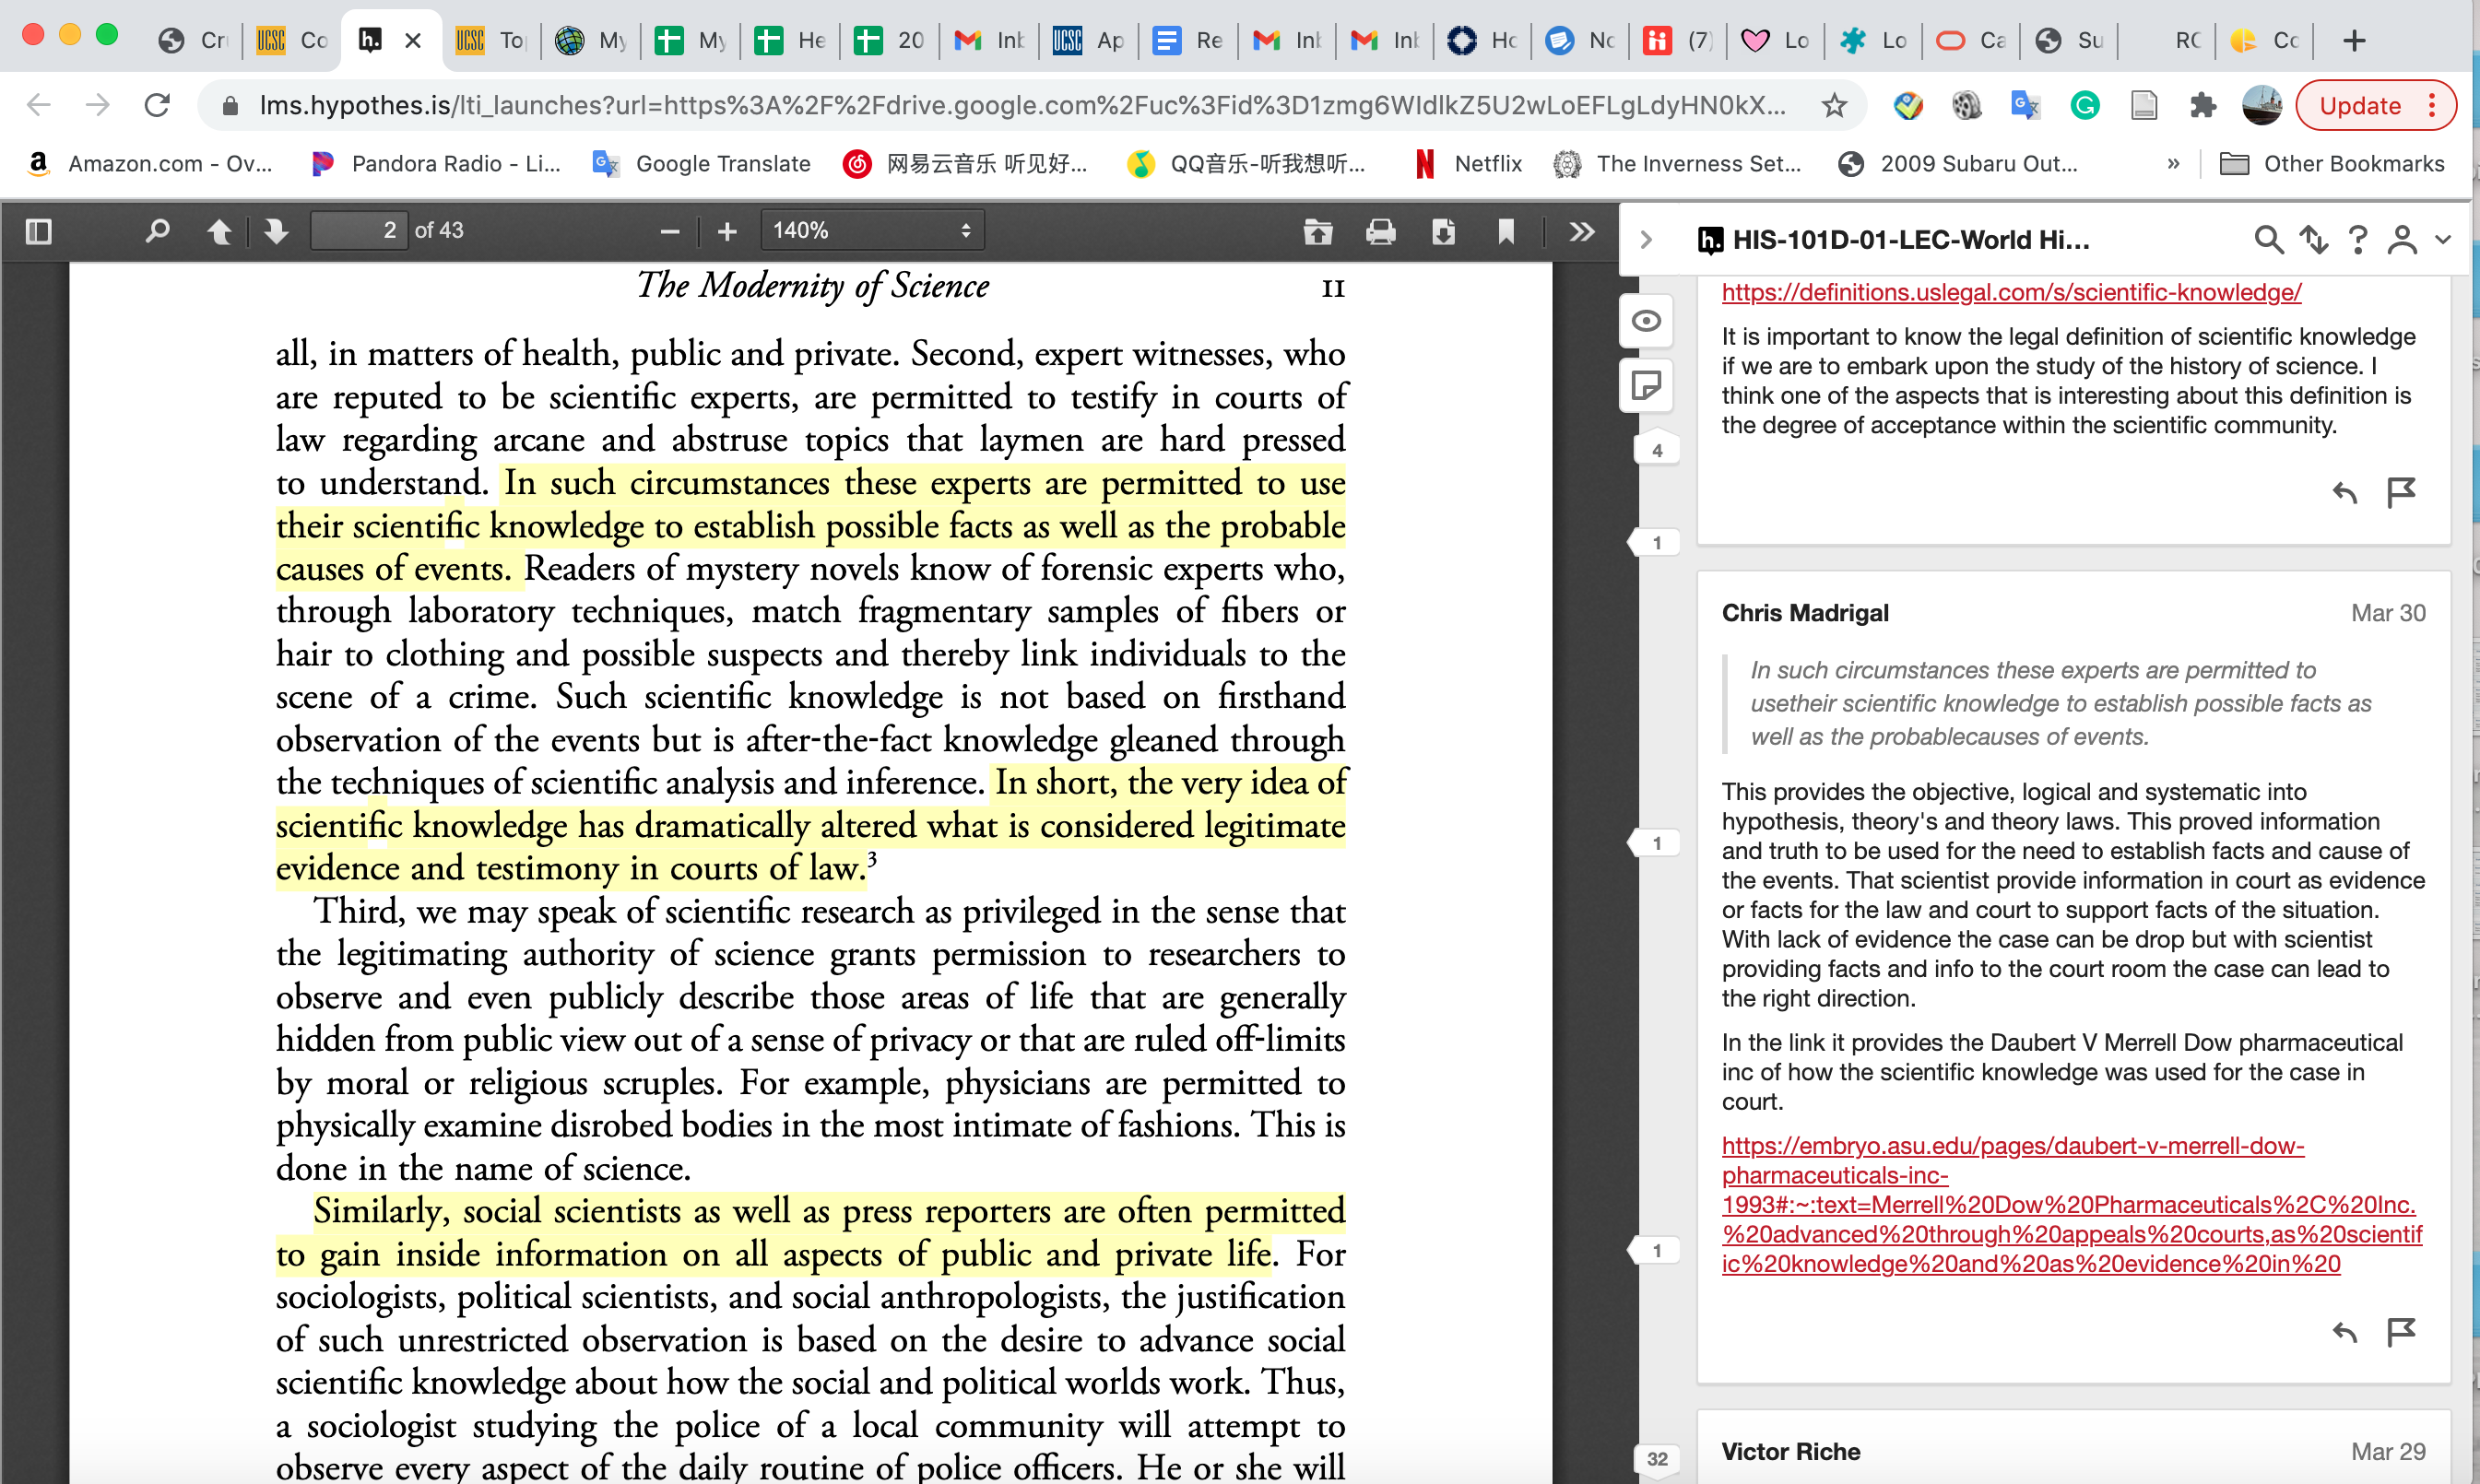Click the page number input field
Viewport: 2480px width, 1484px height.
point(358,231)
